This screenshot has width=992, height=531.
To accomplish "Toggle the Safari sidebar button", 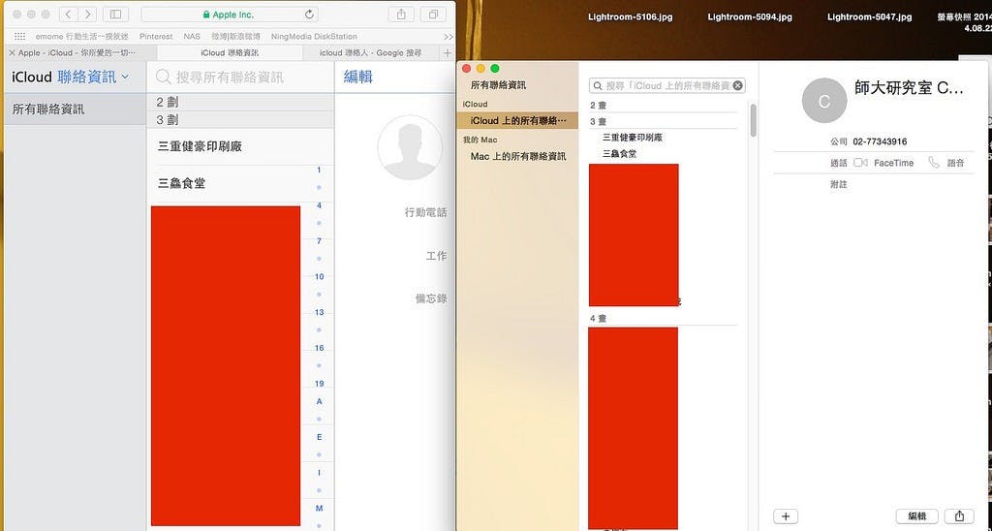I will coord(115,14).
